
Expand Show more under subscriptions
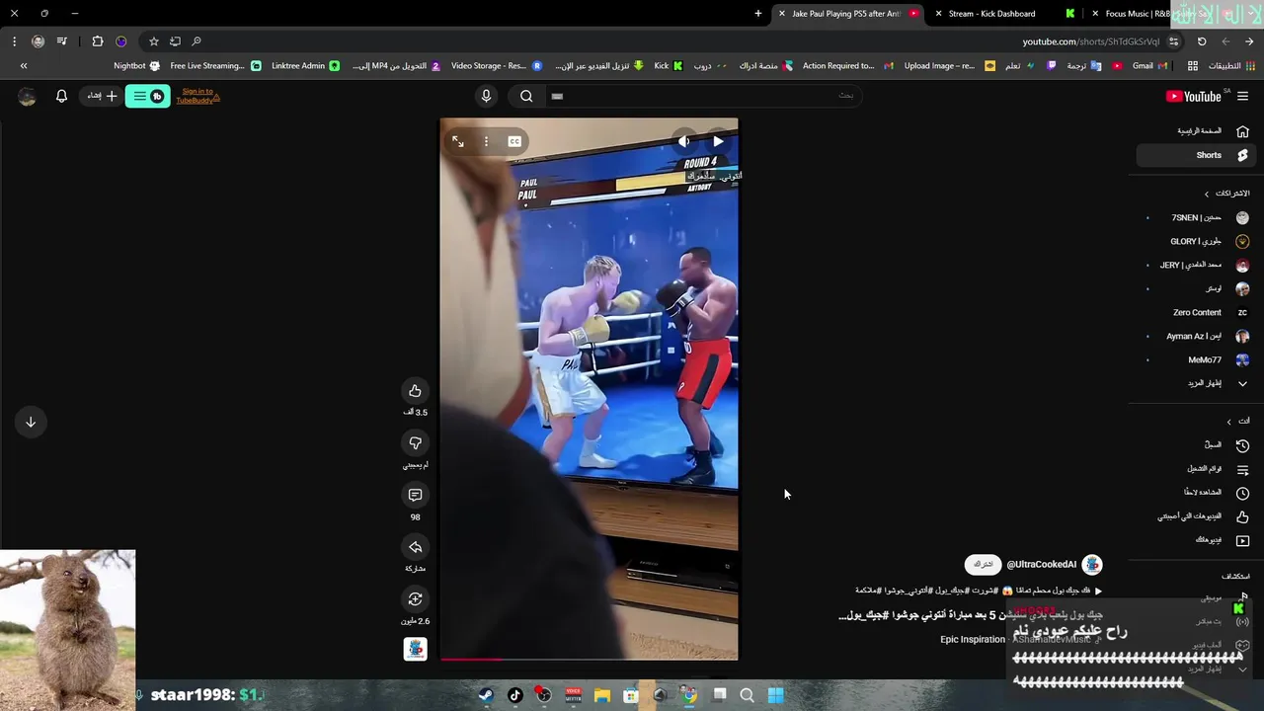coord(1194,383)
